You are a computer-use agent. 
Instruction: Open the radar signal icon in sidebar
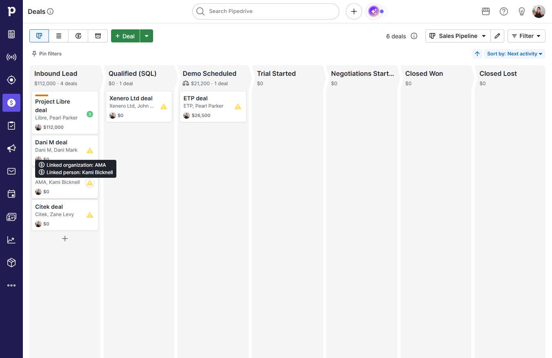[x=11, y=57]
